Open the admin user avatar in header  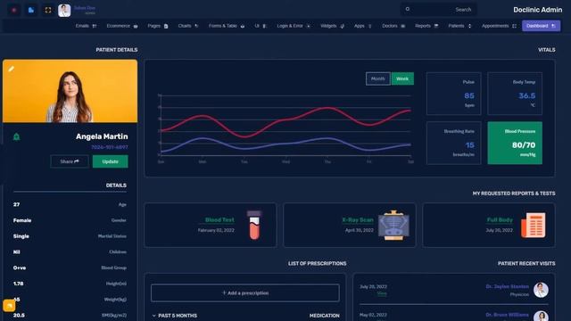tap(64, 10)
